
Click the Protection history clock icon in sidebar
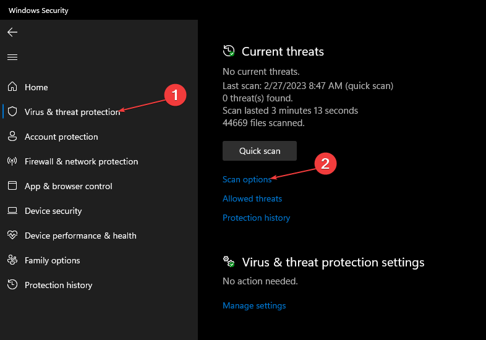[12, 285]
